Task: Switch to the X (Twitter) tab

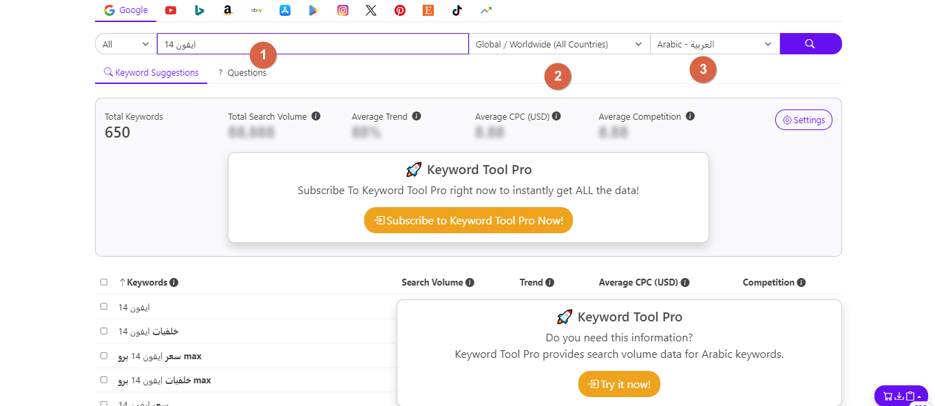Action: tap(371, 10)
